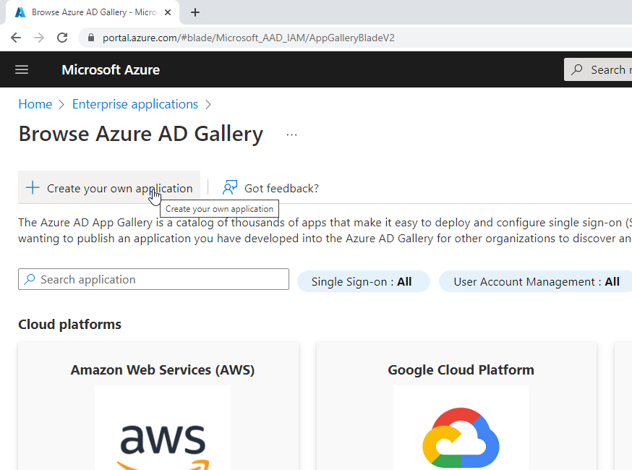Click the browser forward arrow

click(39, 38)
